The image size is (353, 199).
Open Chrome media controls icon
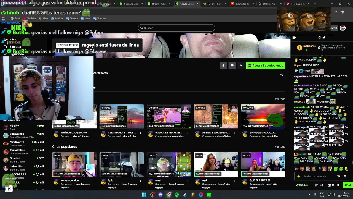coord(336,12)
